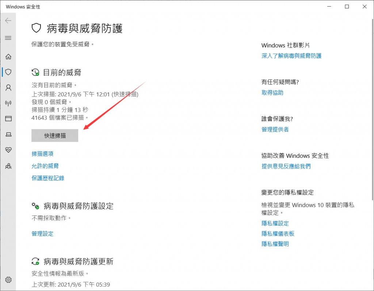The width and height of the screenshot is (374, 291).
Task: Click the text 掃描持續 1 分鐘 13 秒
Action: pyautogui.click(x=60, y=110)
